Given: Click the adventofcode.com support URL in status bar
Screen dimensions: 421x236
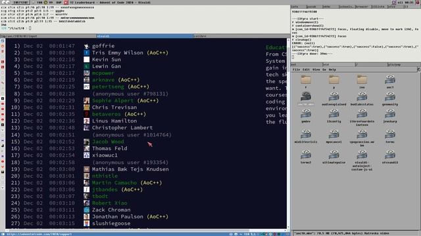Looking at the screenshot, I should click(39, 234).
